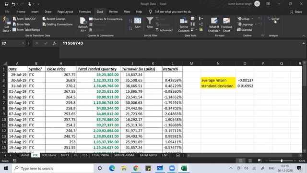Open Chrome from taskbar
Screen dimensions: 307x173
[x=136, y=168]
